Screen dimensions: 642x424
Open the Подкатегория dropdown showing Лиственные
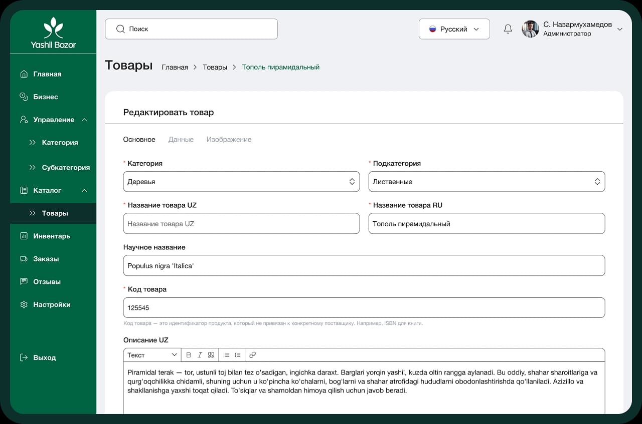click(487, 182)
